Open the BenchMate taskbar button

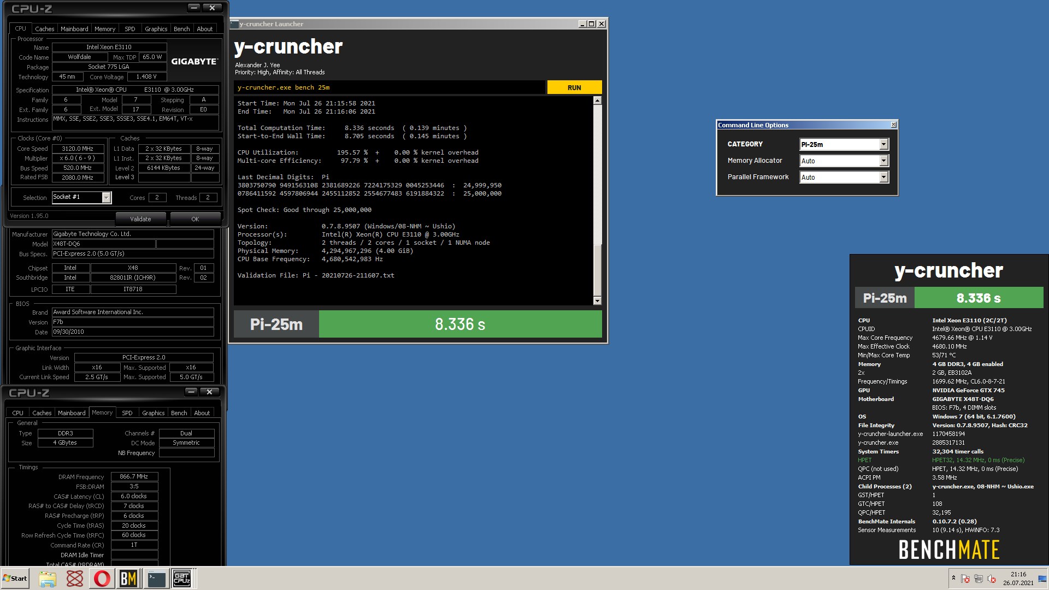click(128, 579)
